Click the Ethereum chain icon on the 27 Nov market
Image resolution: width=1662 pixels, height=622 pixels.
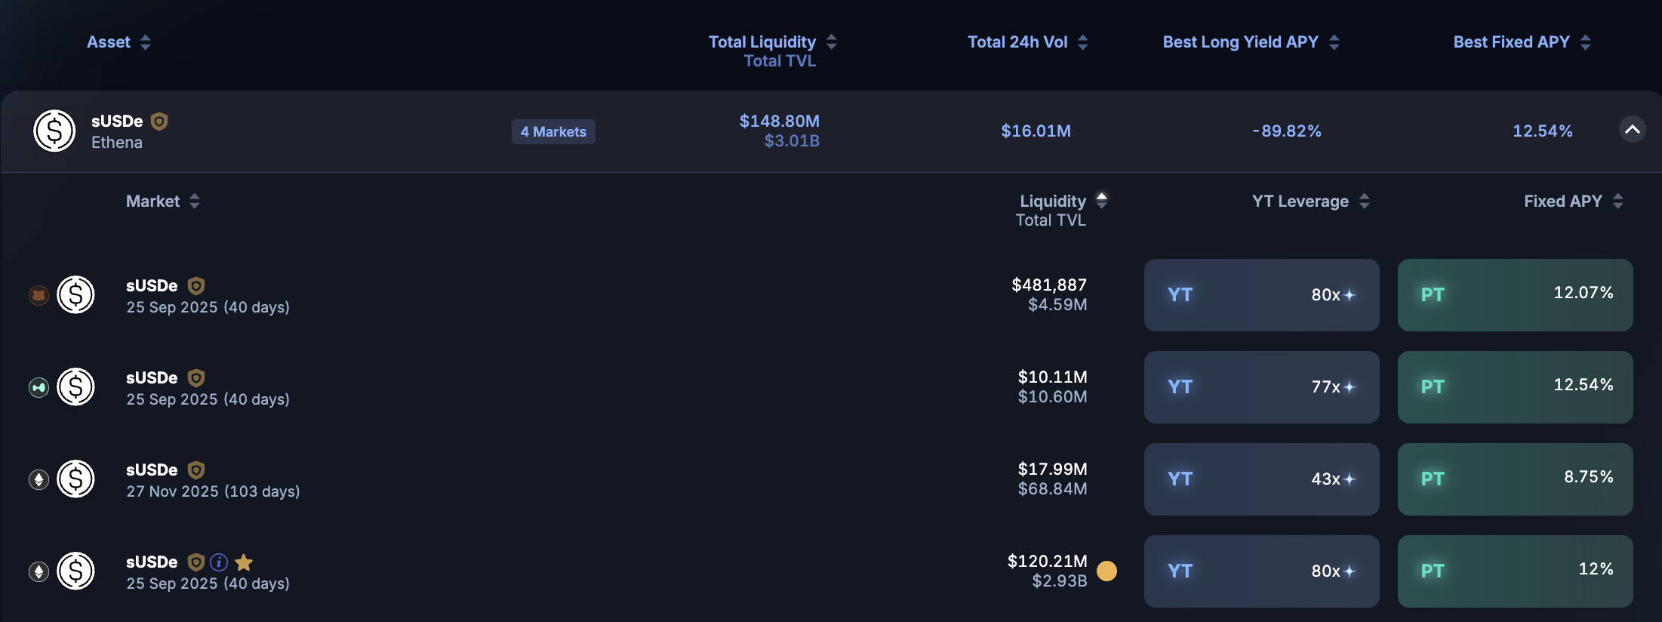[38, 479]
